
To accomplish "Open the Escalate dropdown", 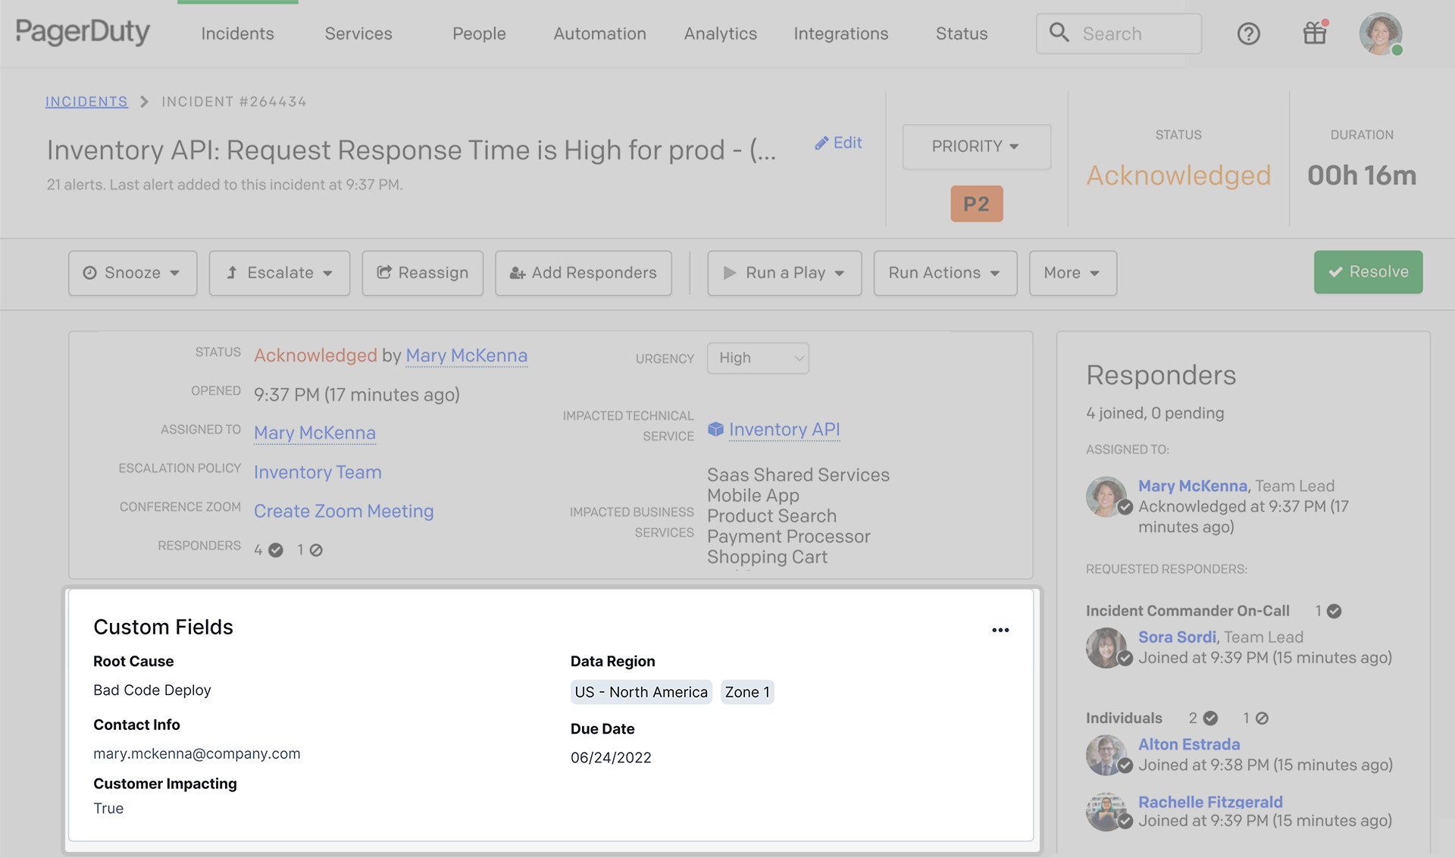I will [x=280, y=273].
